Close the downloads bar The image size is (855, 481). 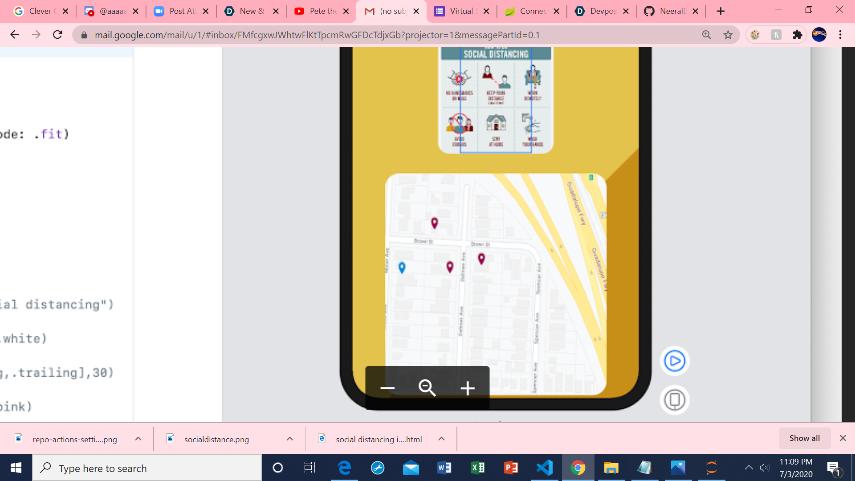click(843, 438)
